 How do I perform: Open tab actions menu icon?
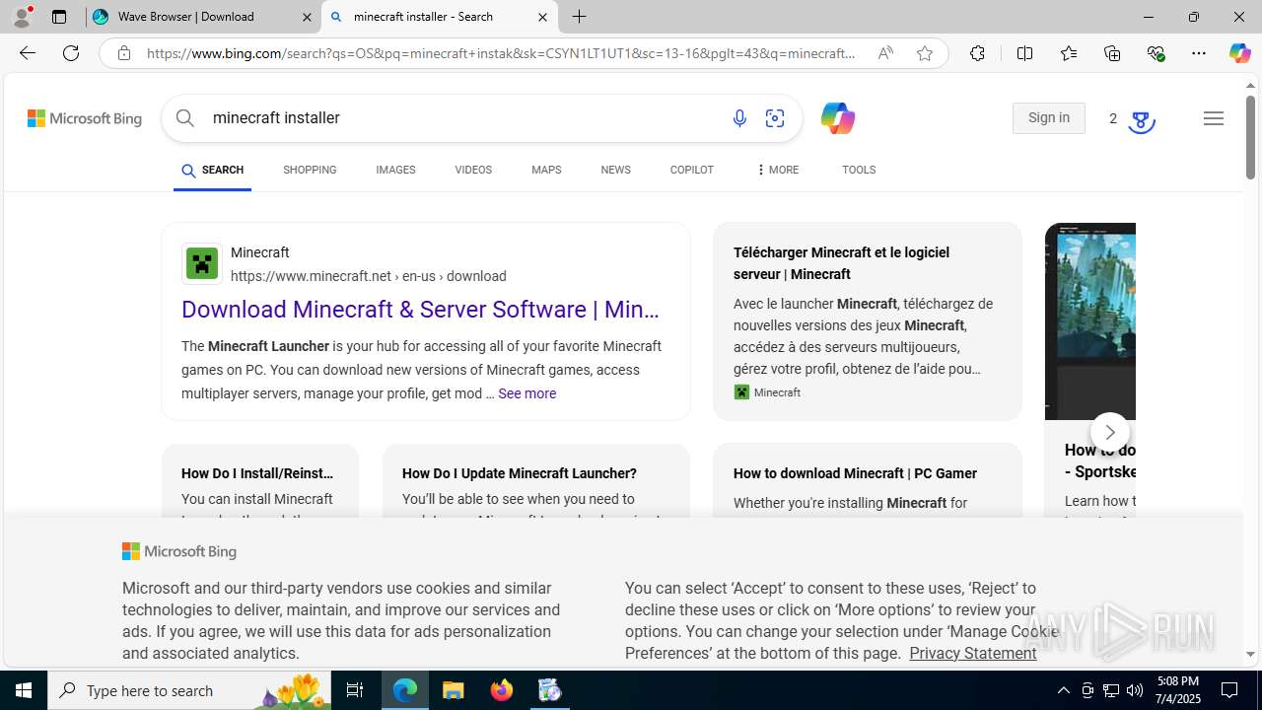(59, 17)
